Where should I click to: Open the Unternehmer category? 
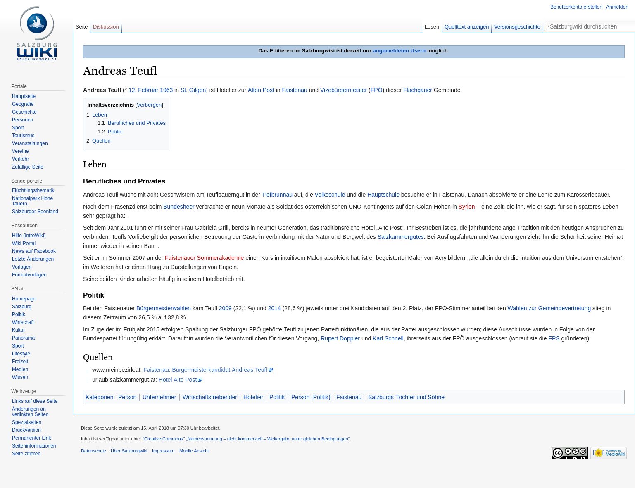tap(159, 397)
